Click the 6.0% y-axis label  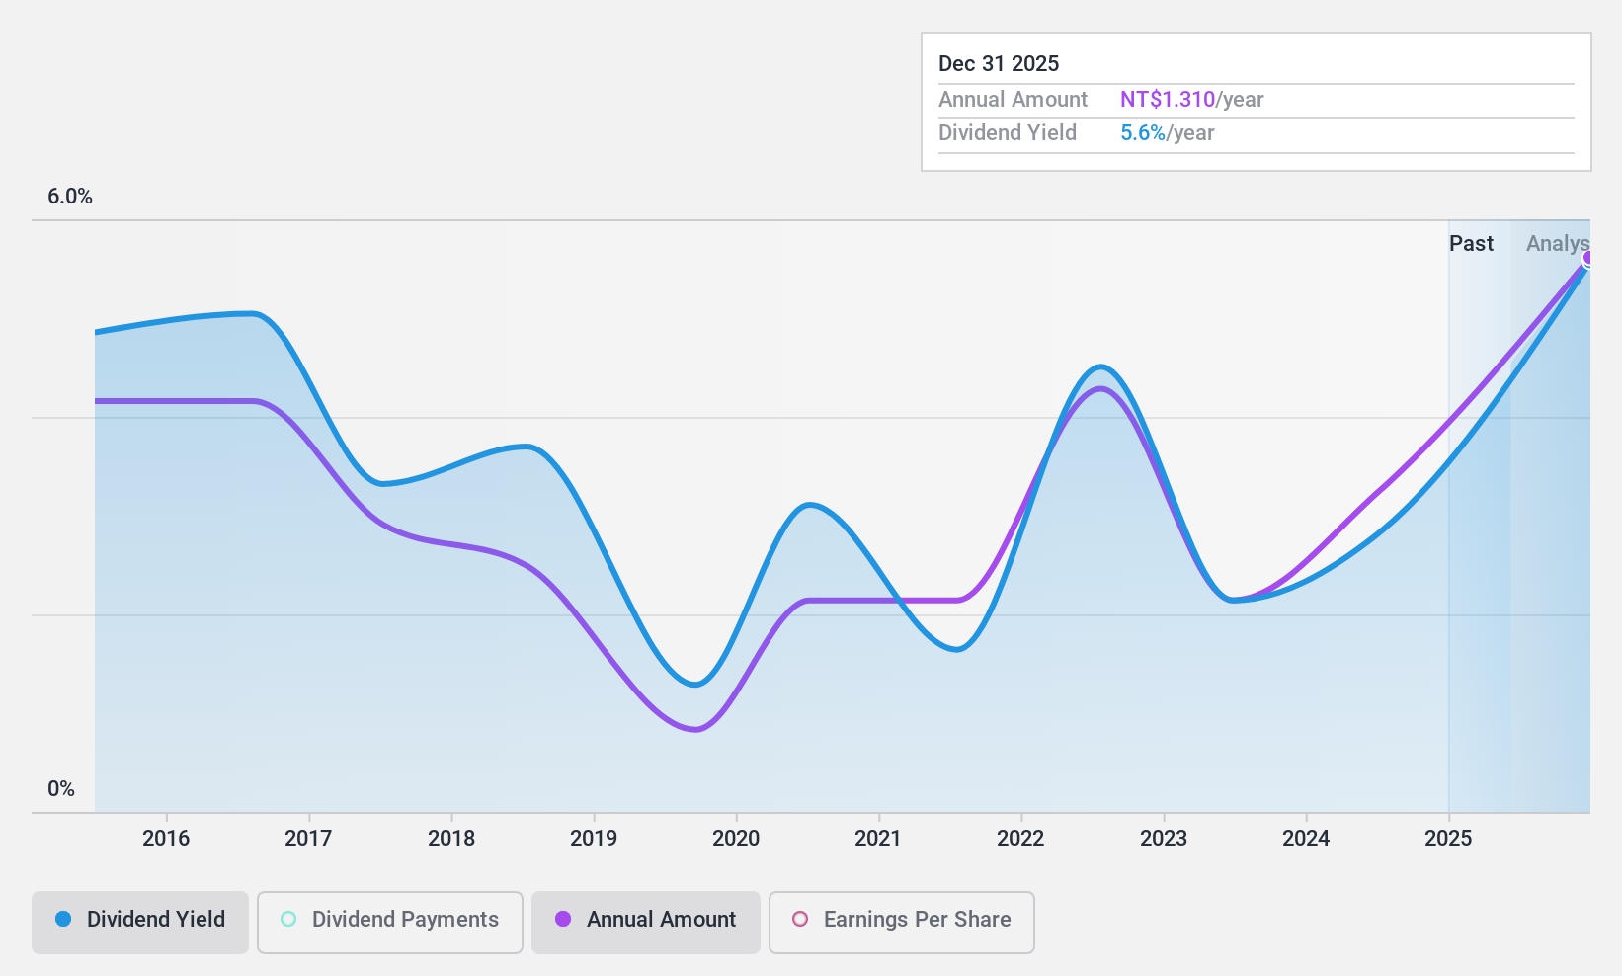pos(70,196)
